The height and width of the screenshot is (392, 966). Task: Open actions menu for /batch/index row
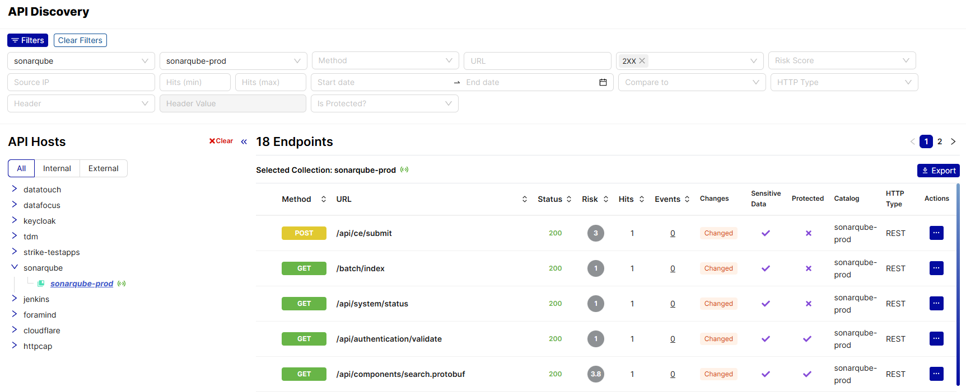(936, 268)
